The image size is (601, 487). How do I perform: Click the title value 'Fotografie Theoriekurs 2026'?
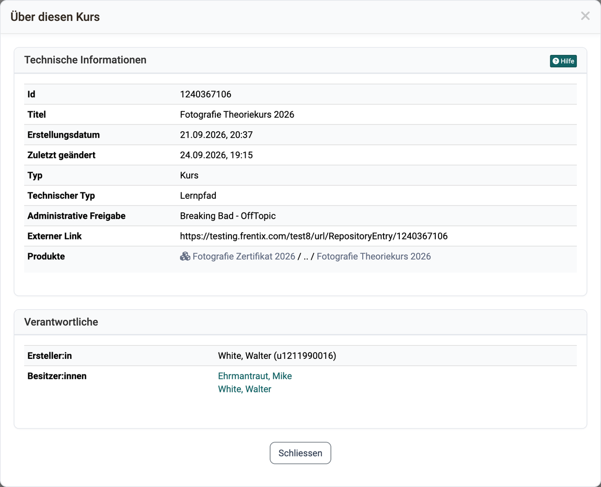click(x=237, y=115)
